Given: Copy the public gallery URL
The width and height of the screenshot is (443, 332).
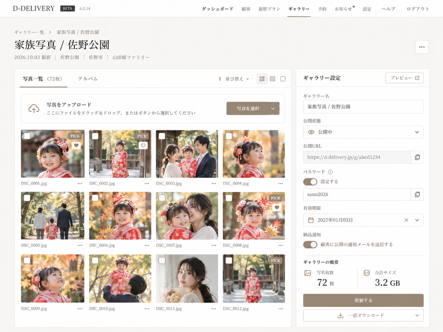Looking at the screenshot, I should point(417,157).
